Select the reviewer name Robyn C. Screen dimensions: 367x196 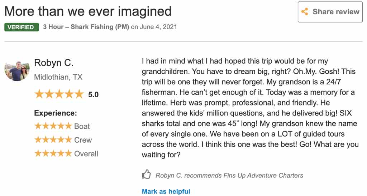click(x=54, y=63)
